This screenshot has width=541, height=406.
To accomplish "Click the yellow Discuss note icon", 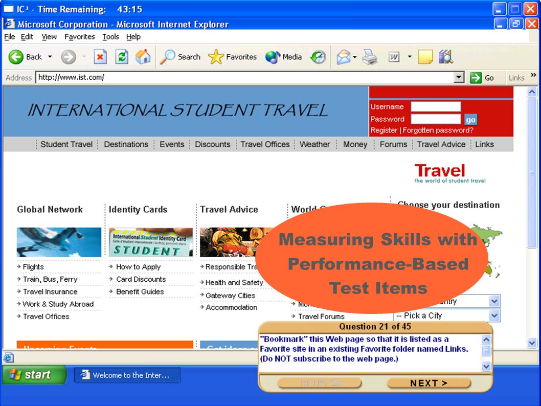I will [x=425, y=57].
